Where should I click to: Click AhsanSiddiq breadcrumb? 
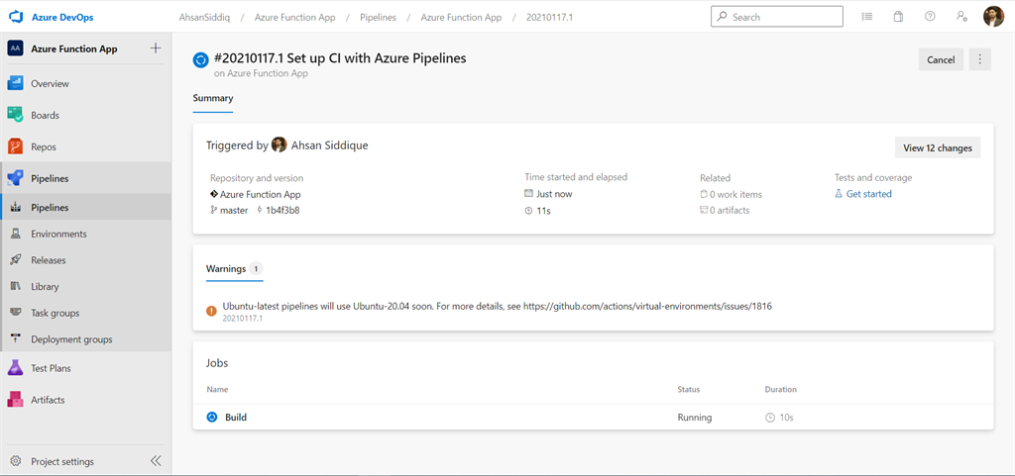click(204, 18)
